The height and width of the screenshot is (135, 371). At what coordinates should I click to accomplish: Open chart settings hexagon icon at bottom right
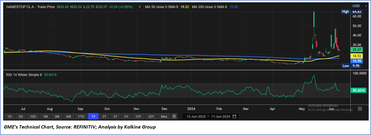[x=360, y=109]
